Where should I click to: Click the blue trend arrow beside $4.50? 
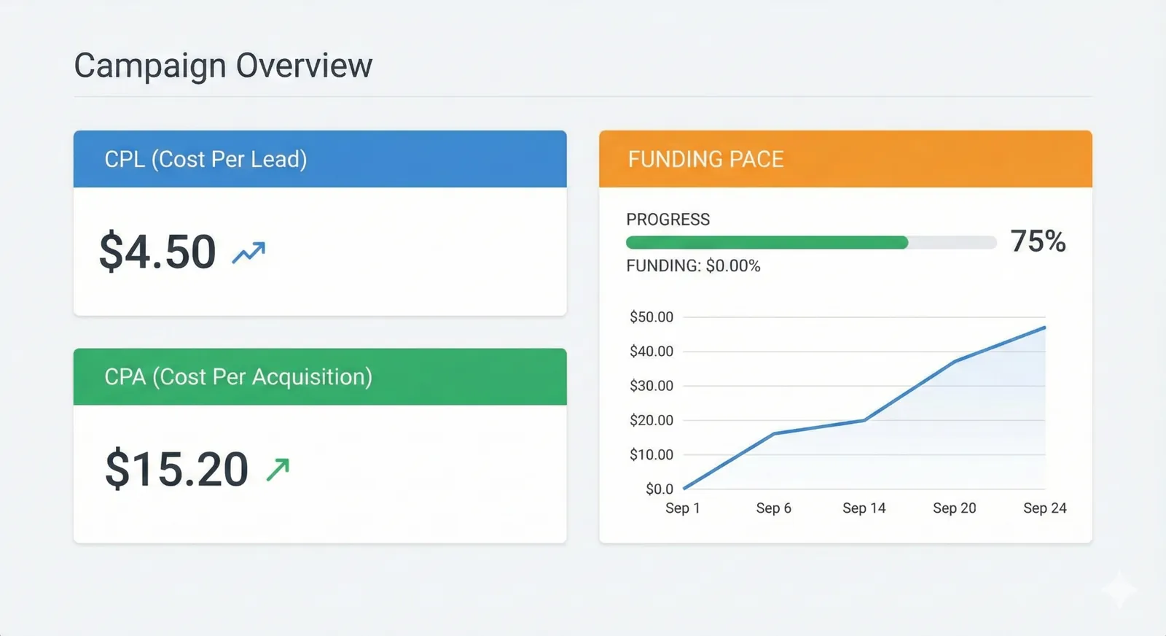click(x=249, y=252)
